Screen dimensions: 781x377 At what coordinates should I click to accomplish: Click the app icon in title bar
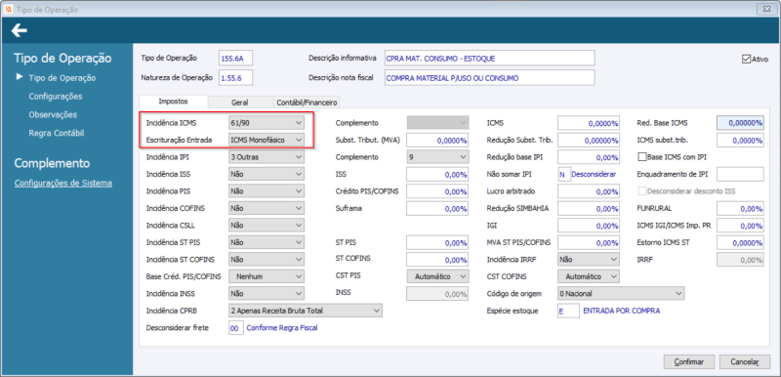point(8,10)
